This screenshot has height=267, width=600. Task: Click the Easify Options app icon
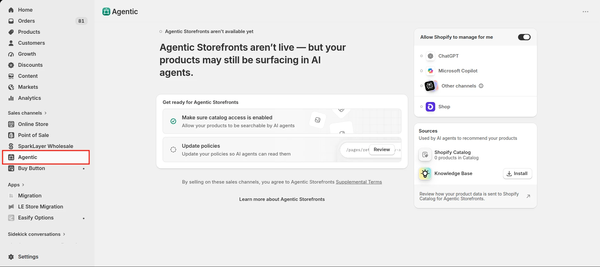[11, 218]
